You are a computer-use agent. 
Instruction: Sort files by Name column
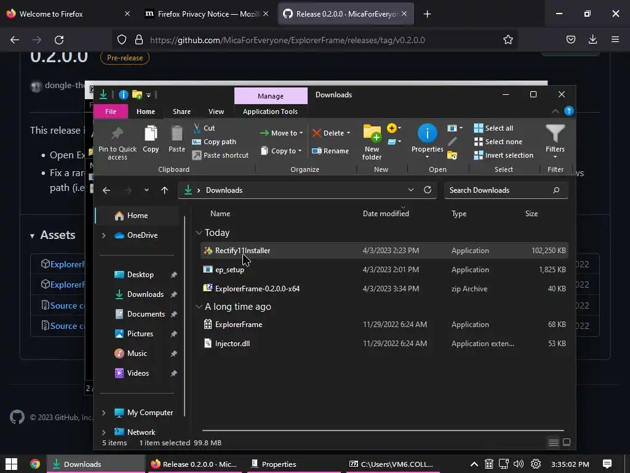pyautogui.click(x=220, y=214)
